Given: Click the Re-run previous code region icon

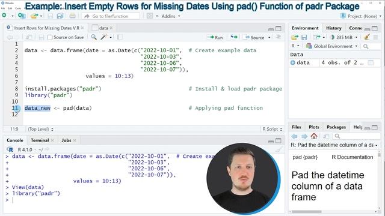Looking at the screenshot, I should pos(234,37).
